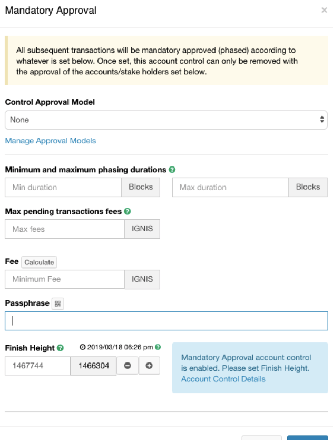Open the Account Control Details link
Screen dimensions: 333x441
tap(223, 379)
